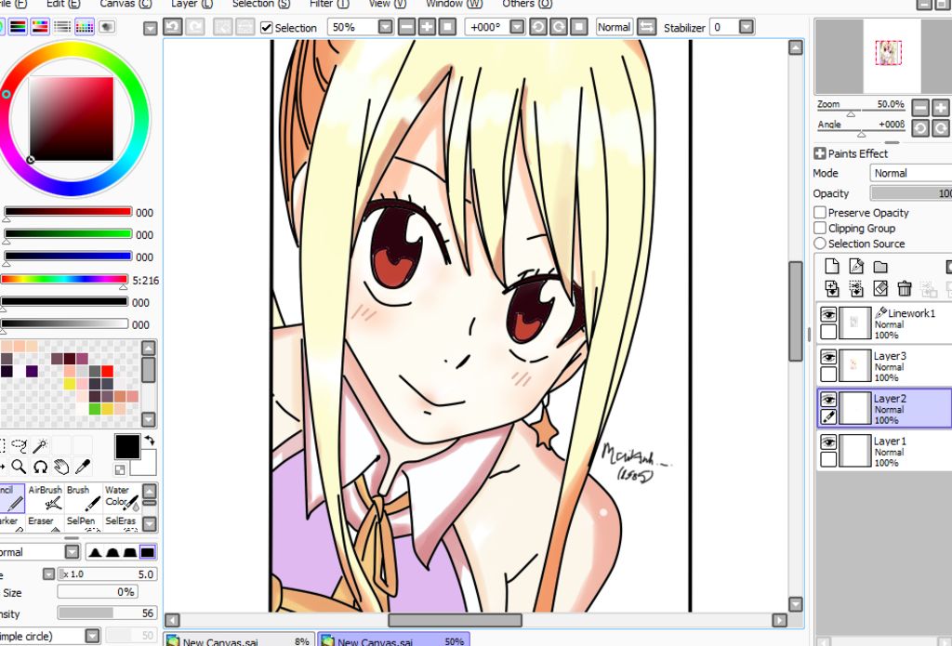Viewport: 952px width, 646px height.
Task: Hide the Layer1 eye icon
Action: [x=828, y=442]
